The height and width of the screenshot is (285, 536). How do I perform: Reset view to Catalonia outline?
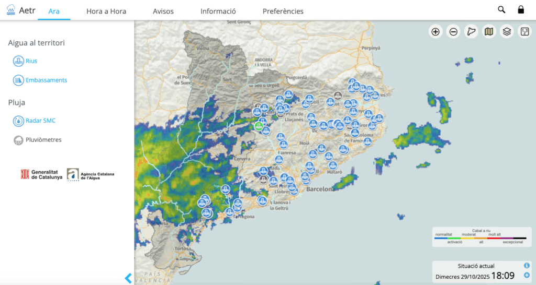pyautogui.click(x=471, y=32)
